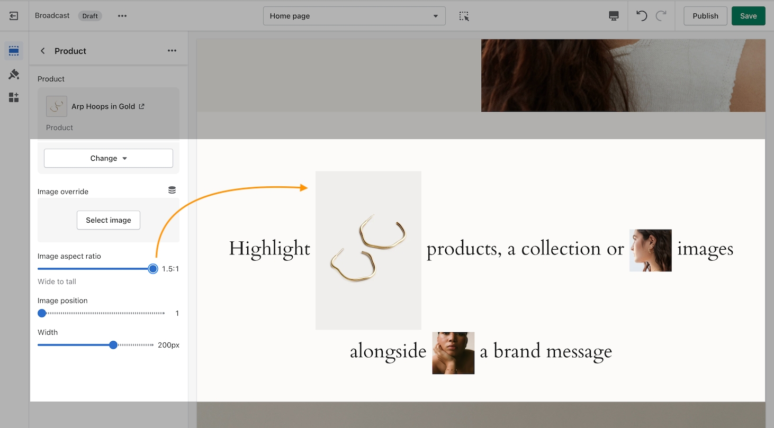Connect dynamic source for Image override
This screenshot has height=428, width=774.
pos(172,190)
